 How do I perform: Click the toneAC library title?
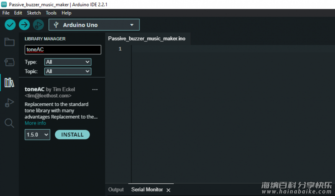(34, 89)
